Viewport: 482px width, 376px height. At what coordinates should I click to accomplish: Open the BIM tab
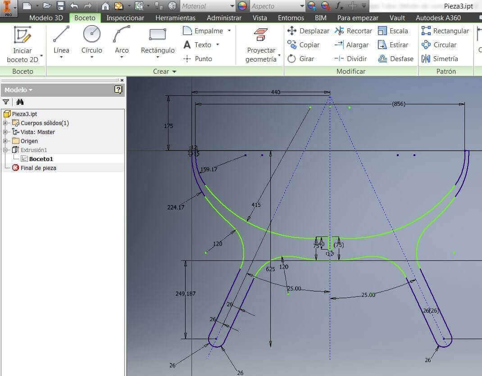(x=321, y=18)
